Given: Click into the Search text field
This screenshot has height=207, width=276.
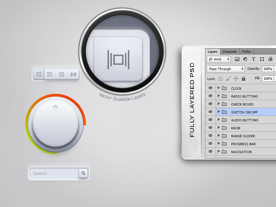Looking at the screenshot, I should 54,174.
